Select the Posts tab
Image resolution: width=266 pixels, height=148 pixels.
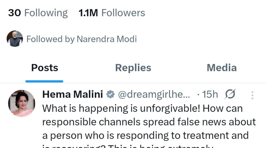tap(45, 68)
